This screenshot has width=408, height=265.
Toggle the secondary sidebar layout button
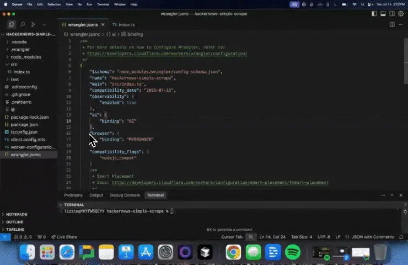(392, 14)
